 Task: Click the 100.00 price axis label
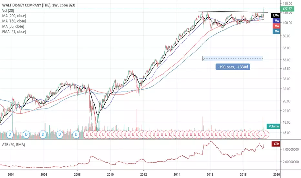tap(287, 23)
